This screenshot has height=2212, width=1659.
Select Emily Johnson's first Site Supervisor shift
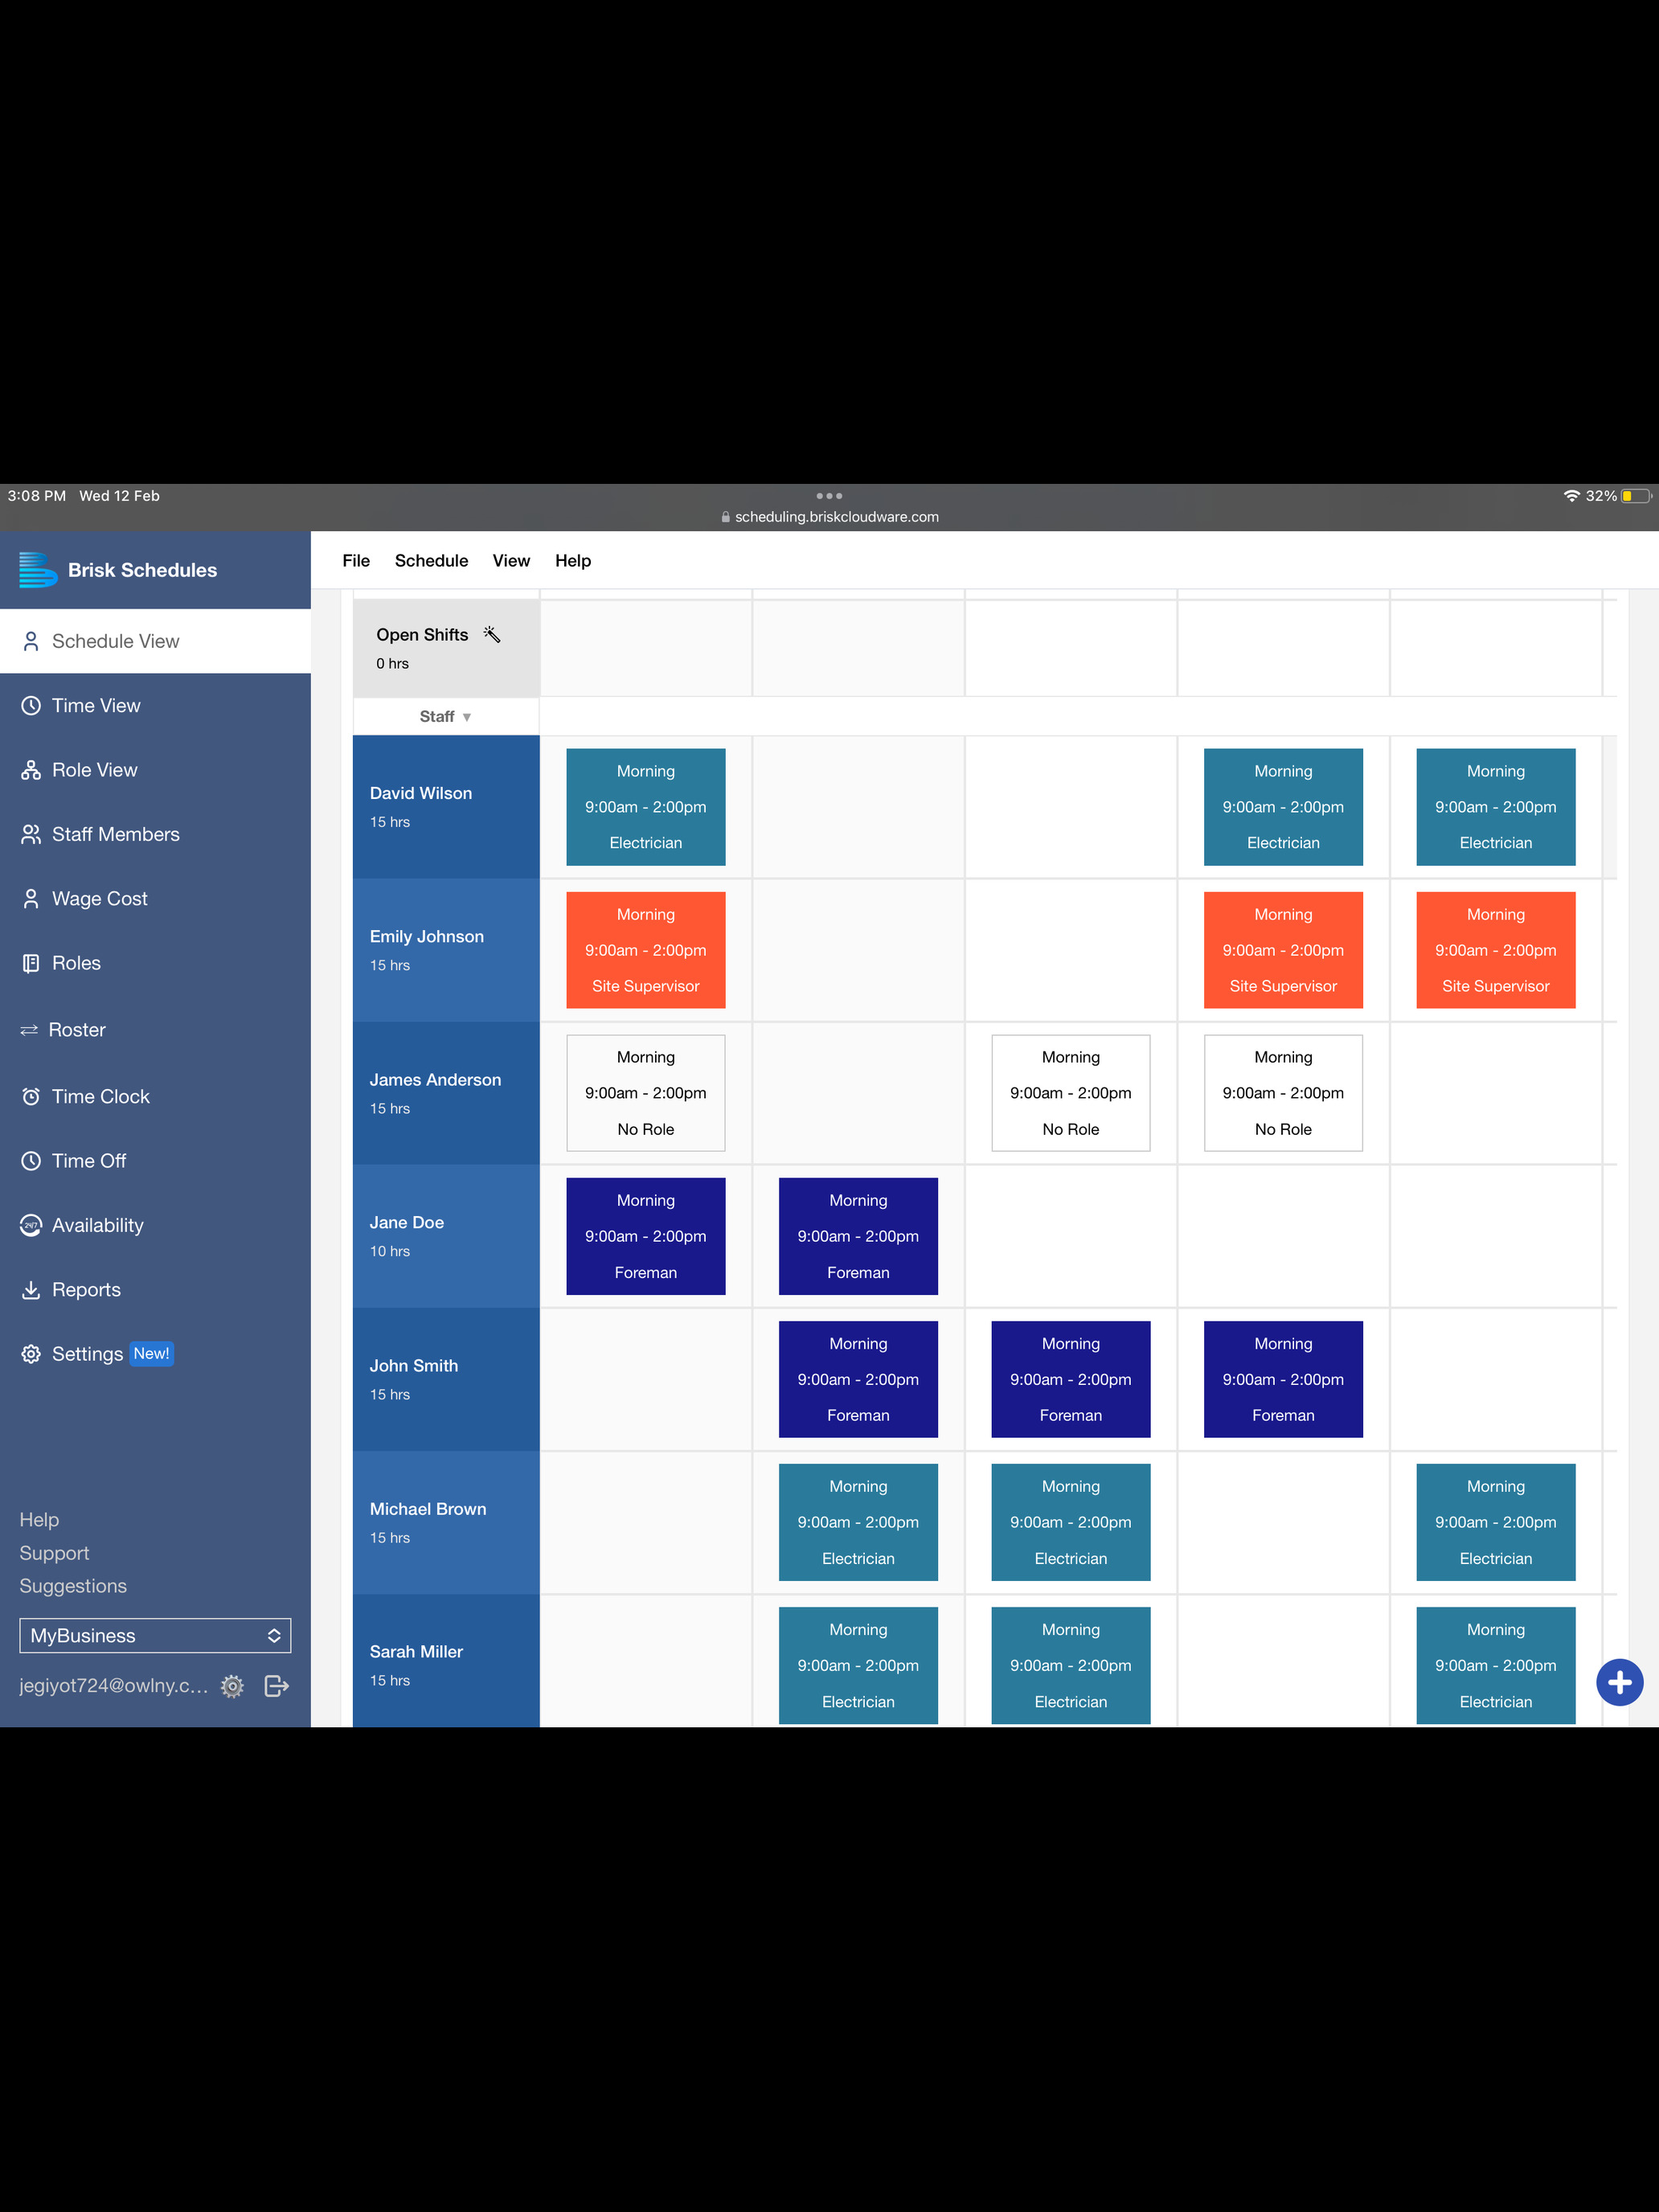pyautogui.click(x=645, y=950)
